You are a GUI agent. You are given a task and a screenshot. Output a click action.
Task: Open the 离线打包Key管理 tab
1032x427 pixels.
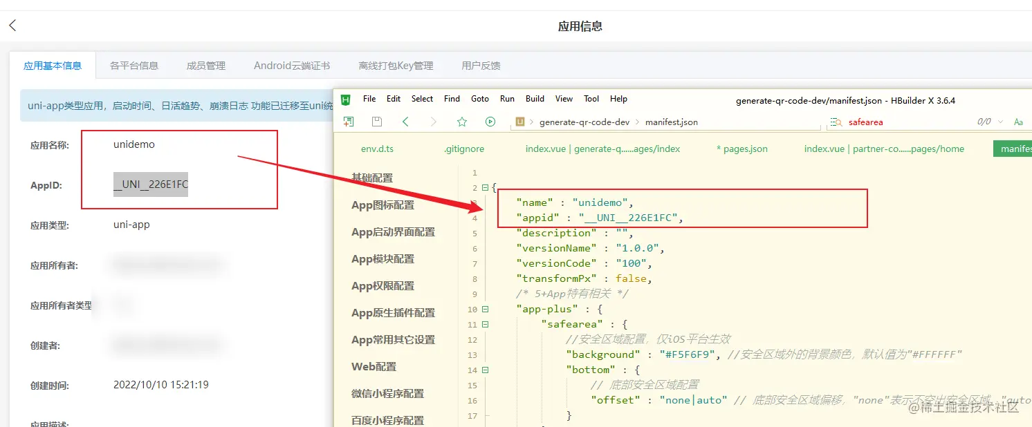(396, 66)
